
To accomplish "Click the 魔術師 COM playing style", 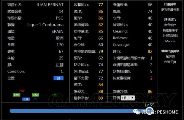I will point(170,56).
